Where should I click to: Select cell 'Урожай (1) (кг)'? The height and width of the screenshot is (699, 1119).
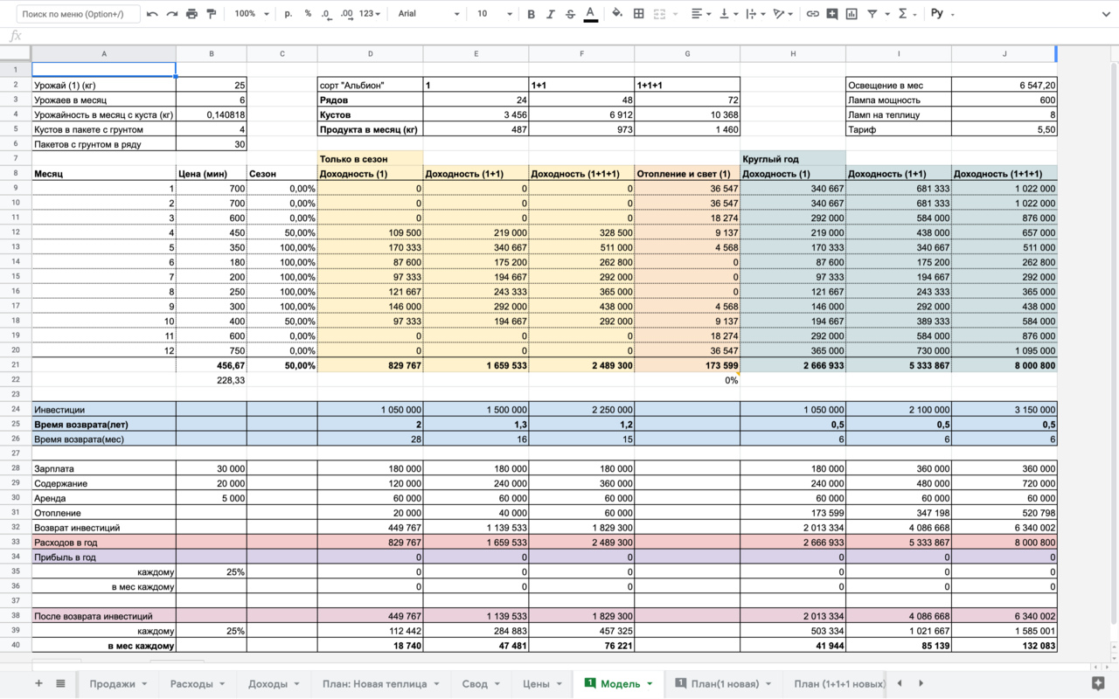104,86
